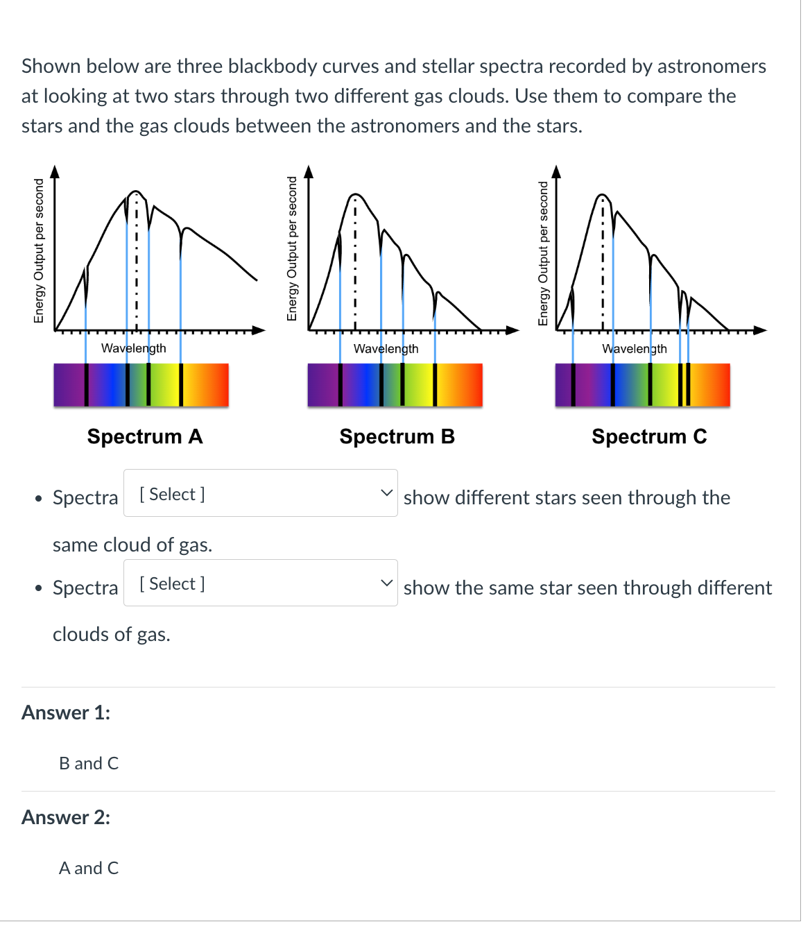Open the first Spectra [Select] dropdown
This screenshot has width=810, height=931.
260,493
